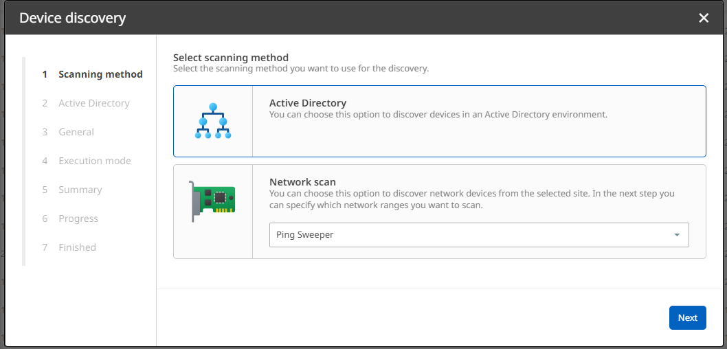Open the Ping Sweeper dropdown arrow
Viewport: 727px width, 349px height.
677,235
